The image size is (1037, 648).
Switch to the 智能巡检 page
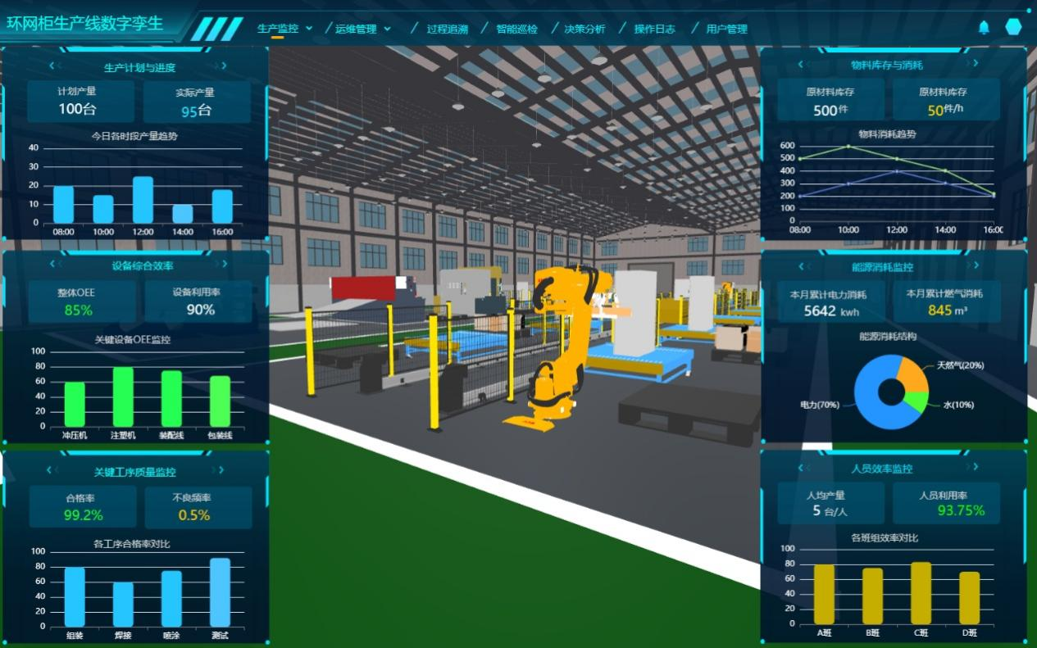click(x=516, y=29)
